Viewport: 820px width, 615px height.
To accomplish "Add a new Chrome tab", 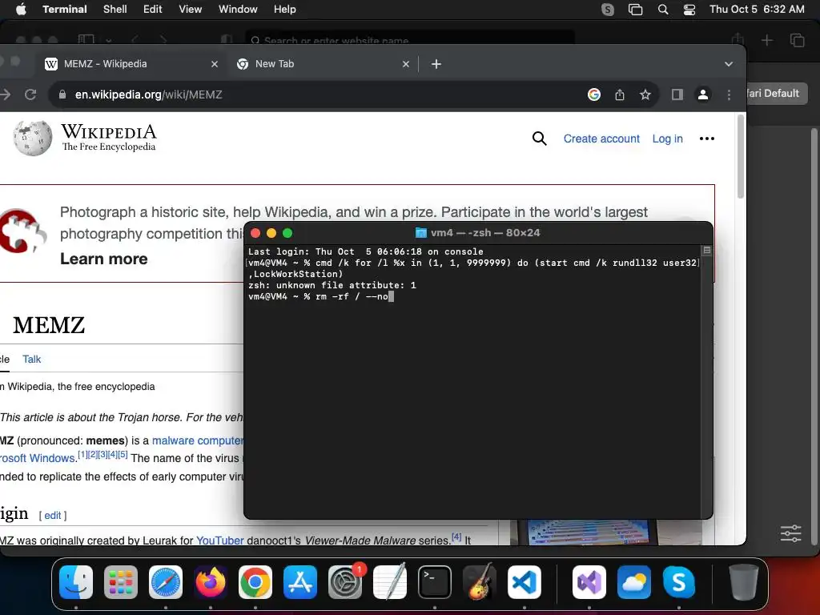I will click(x=436, y=64).
